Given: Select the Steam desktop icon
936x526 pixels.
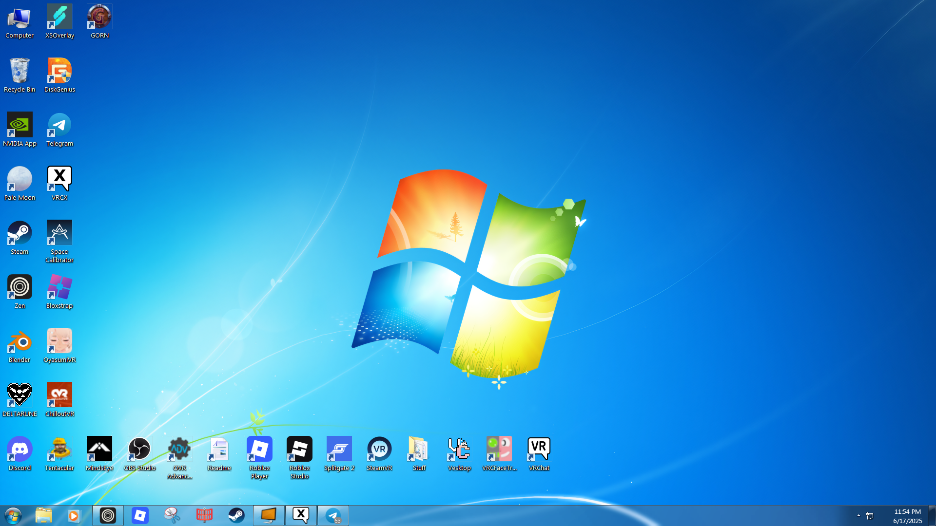Looking at the screenshot, I should (19, 238).
